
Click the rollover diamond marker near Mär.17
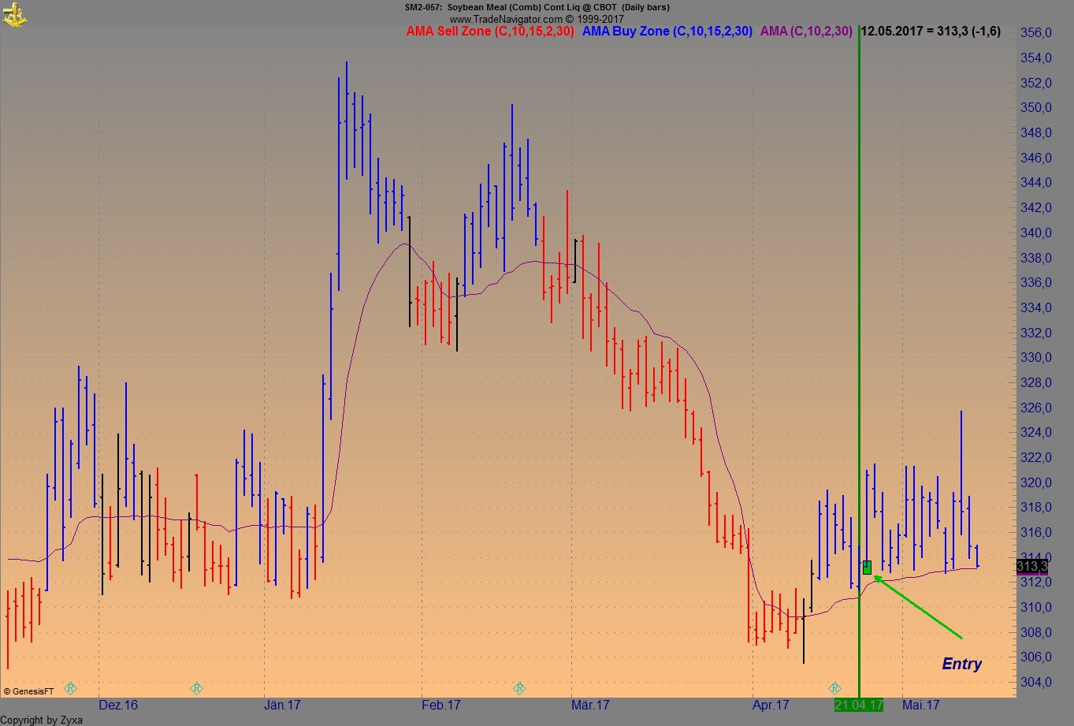coord(518,687)
